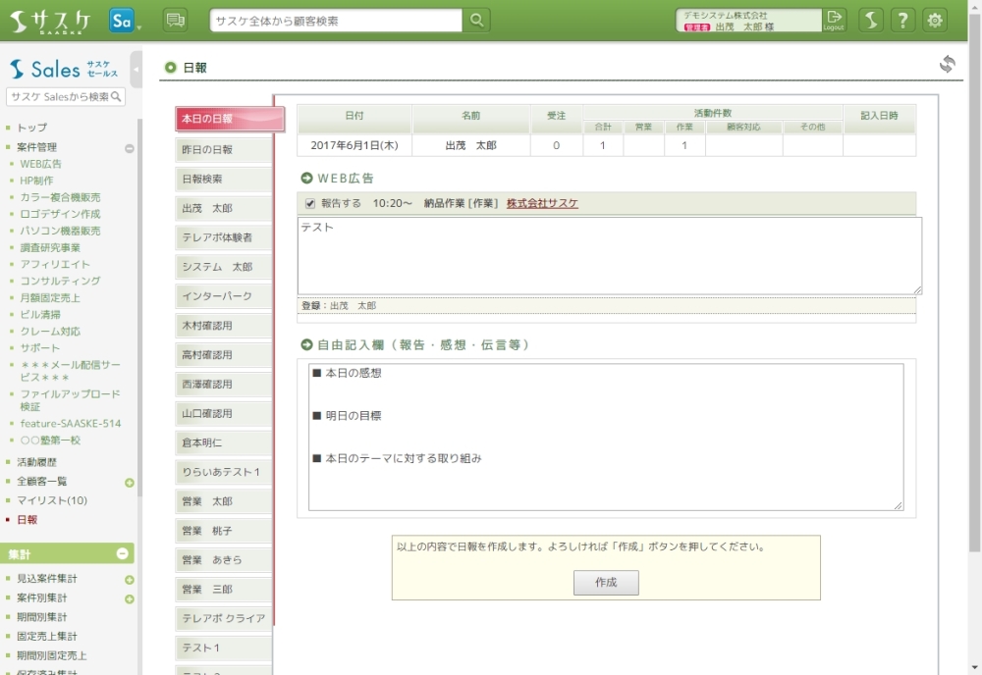Uncheck the 報告する checkbox
Viewport: 982px width, 675px height.
click(310, 204)
